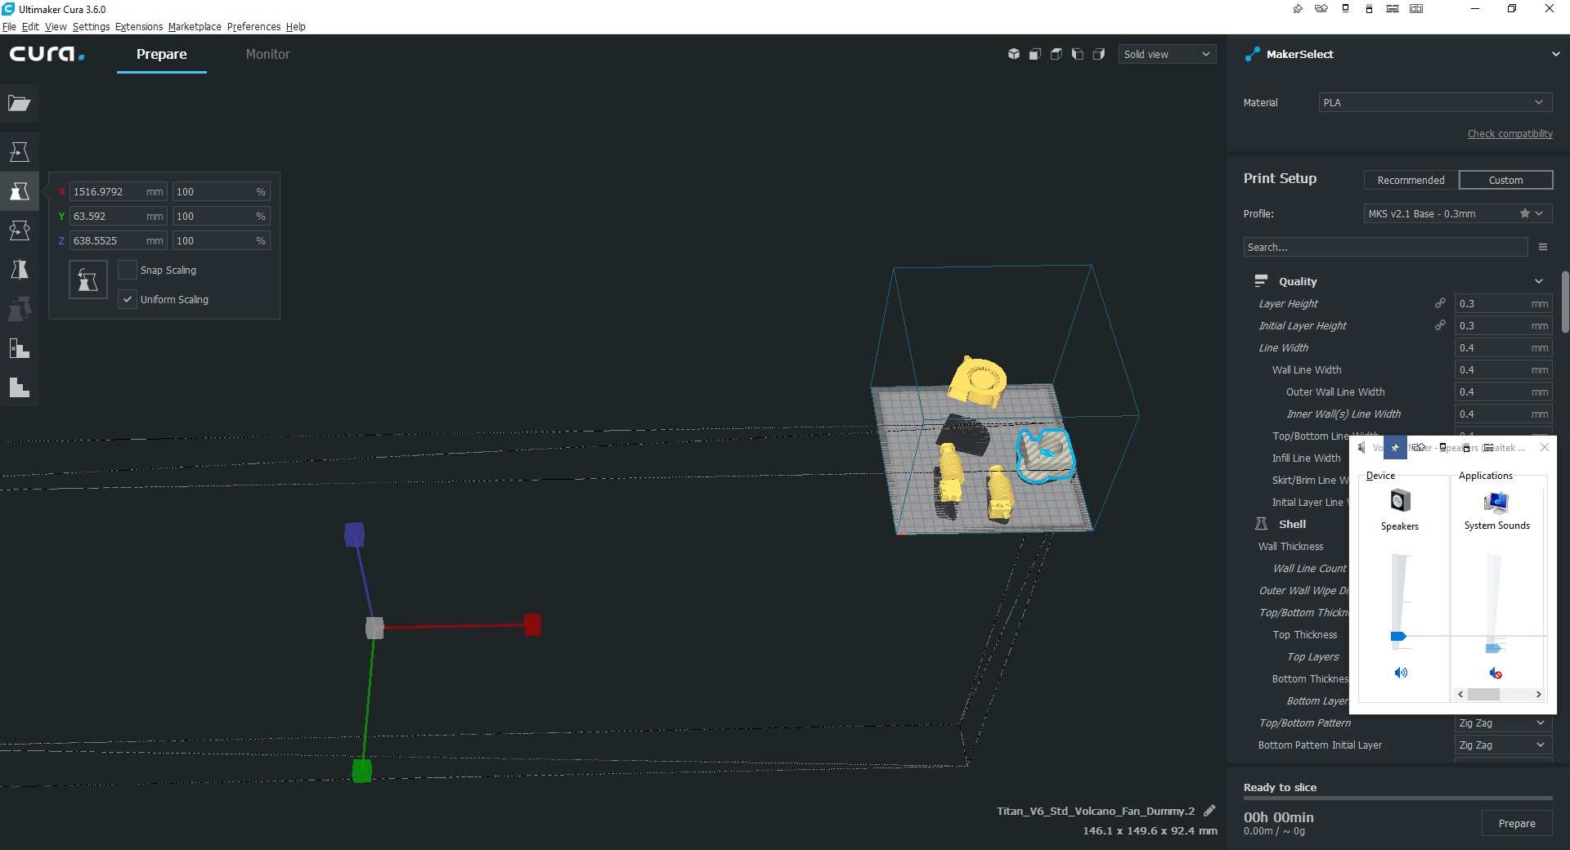This screenshot has width=1570, height=850.
Task: Click the link icon beside Layer Height
Action: click(x=1440, y=303)
